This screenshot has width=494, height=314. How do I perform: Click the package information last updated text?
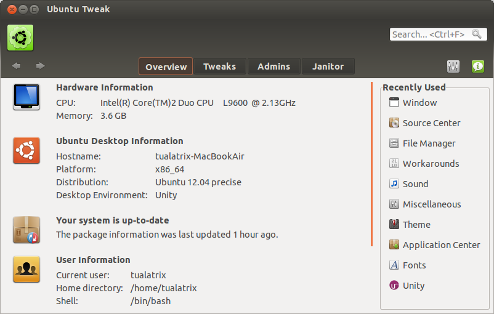[x=167, y=235]
